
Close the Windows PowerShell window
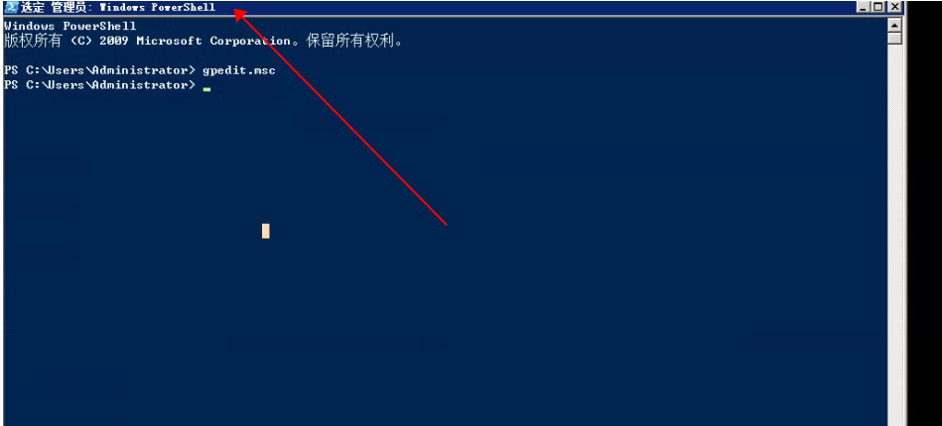[x=895, y=7]
